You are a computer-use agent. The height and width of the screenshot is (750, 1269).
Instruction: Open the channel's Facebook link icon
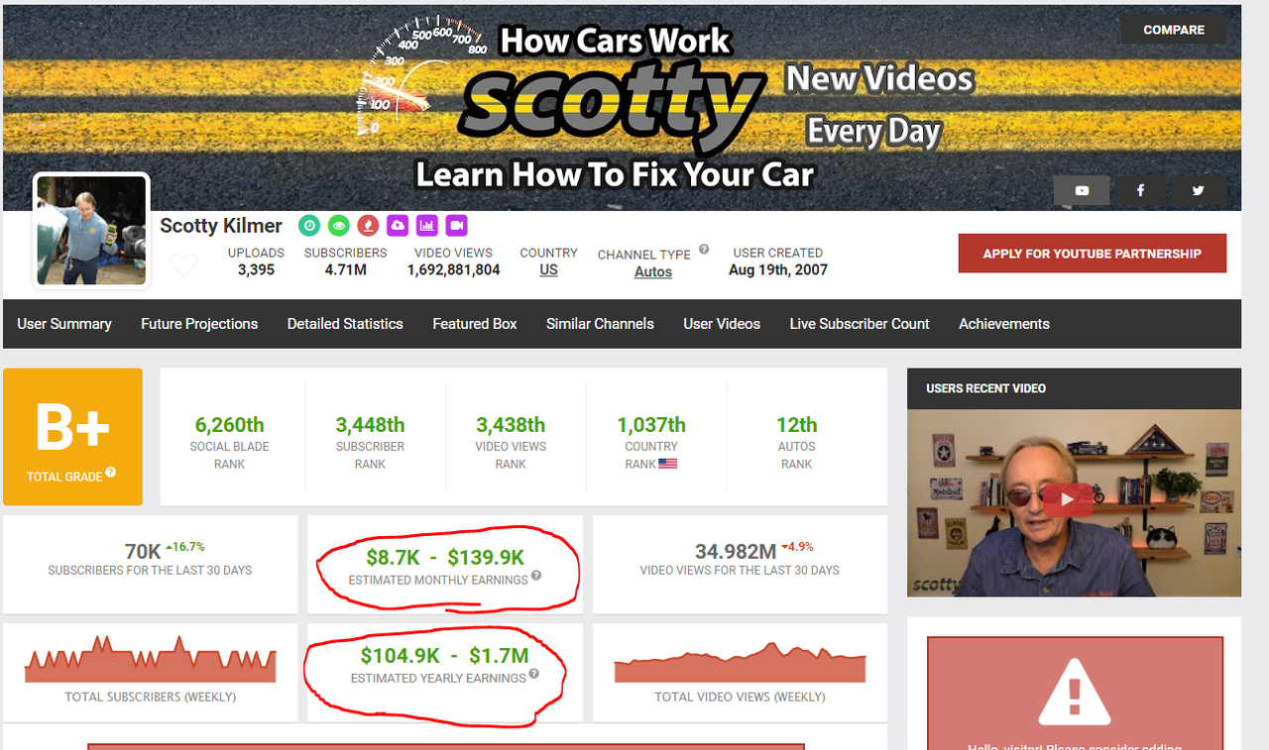pyautogui.click(x=1140, y=190)
